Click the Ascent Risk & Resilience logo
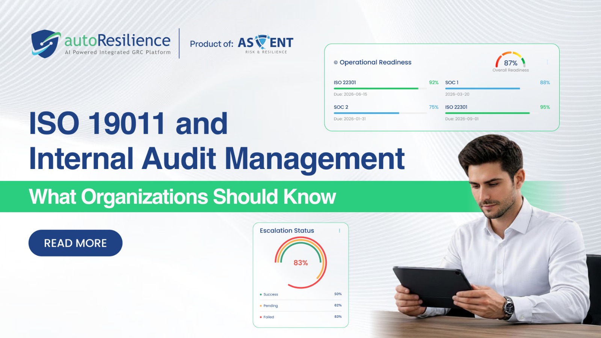 tap(266, 44)
